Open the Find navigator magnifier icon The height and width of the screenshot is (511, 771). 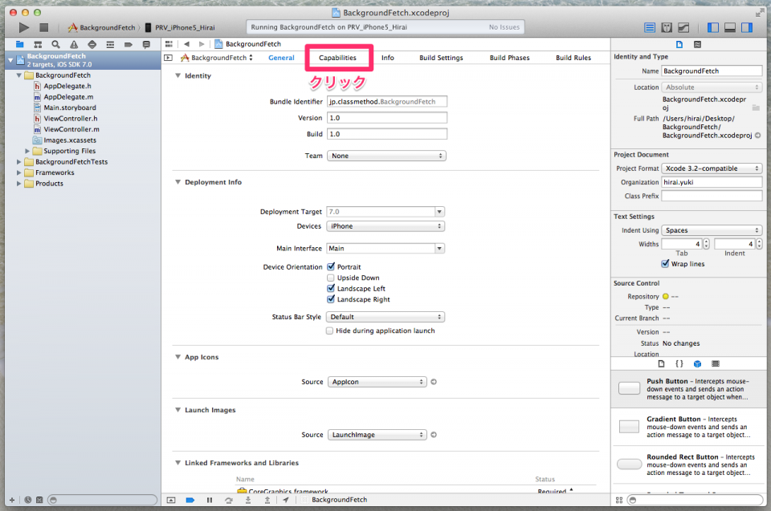click(x=55, y=44)
